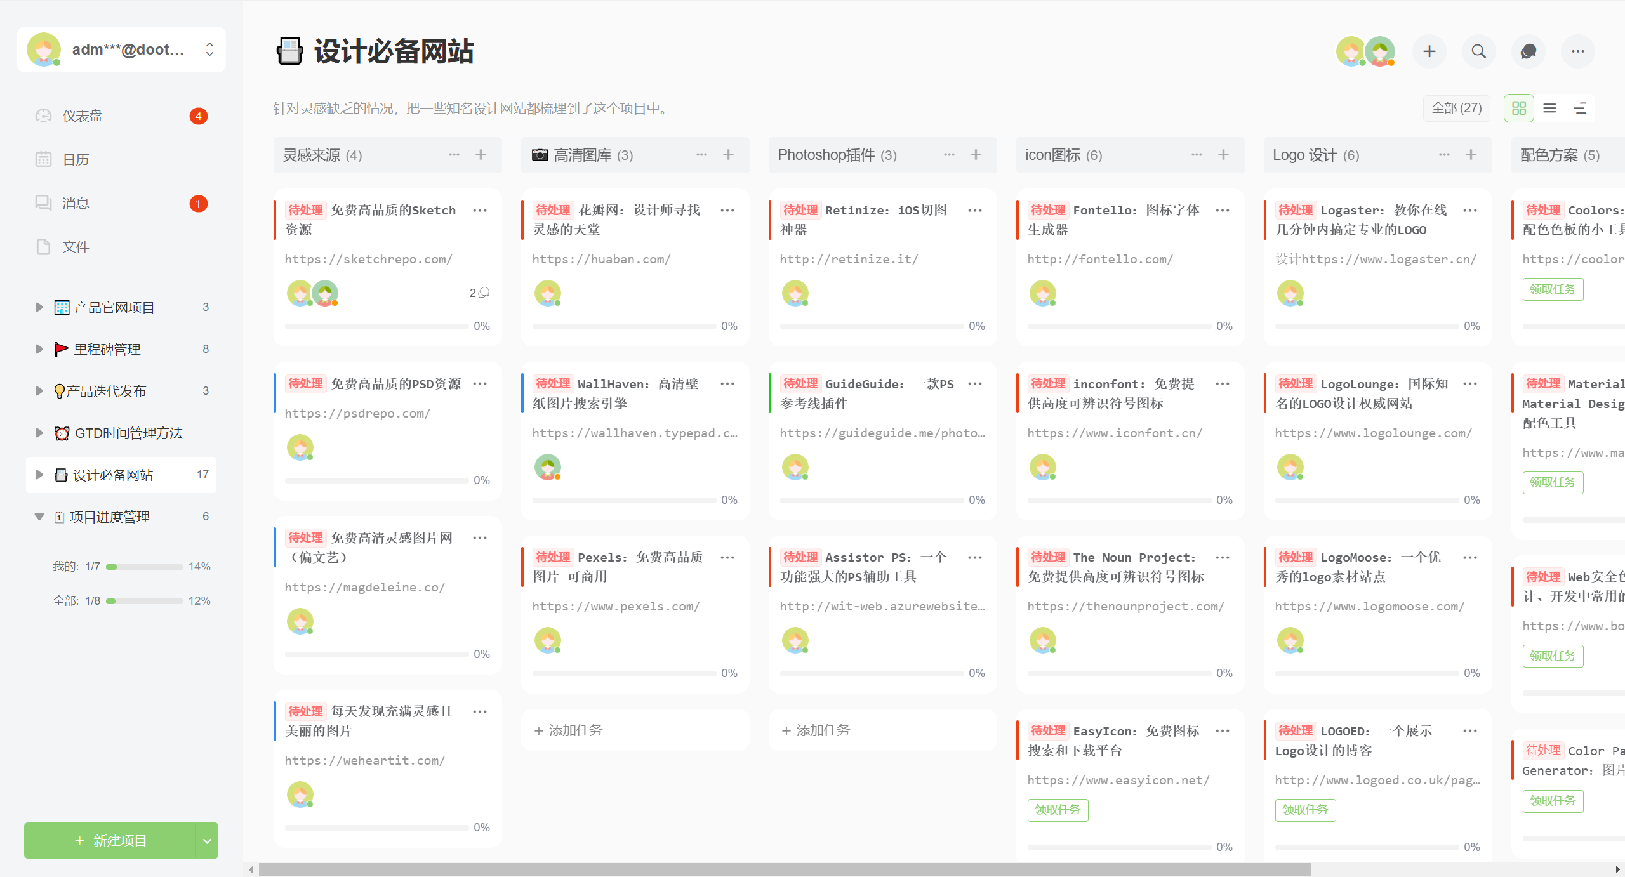Switch to list view mode
This screenshot has width=1625, height=877.
1549,108
